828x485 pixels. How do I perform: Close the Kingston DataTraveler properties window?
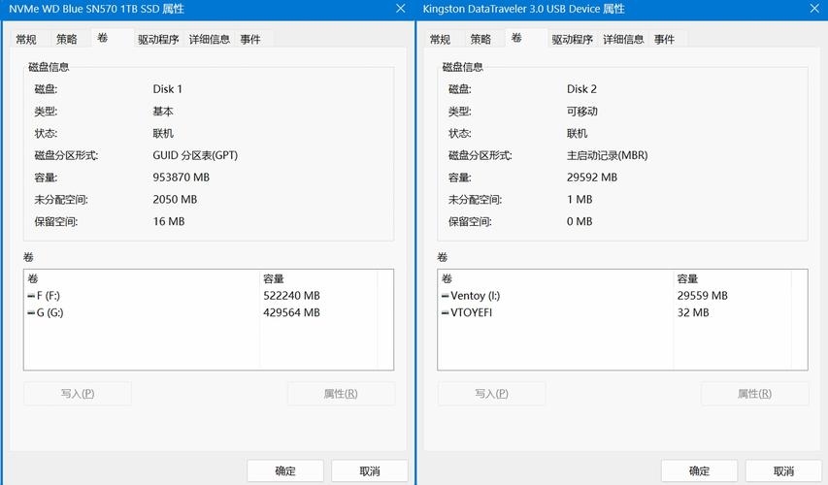tap(814, 9)
